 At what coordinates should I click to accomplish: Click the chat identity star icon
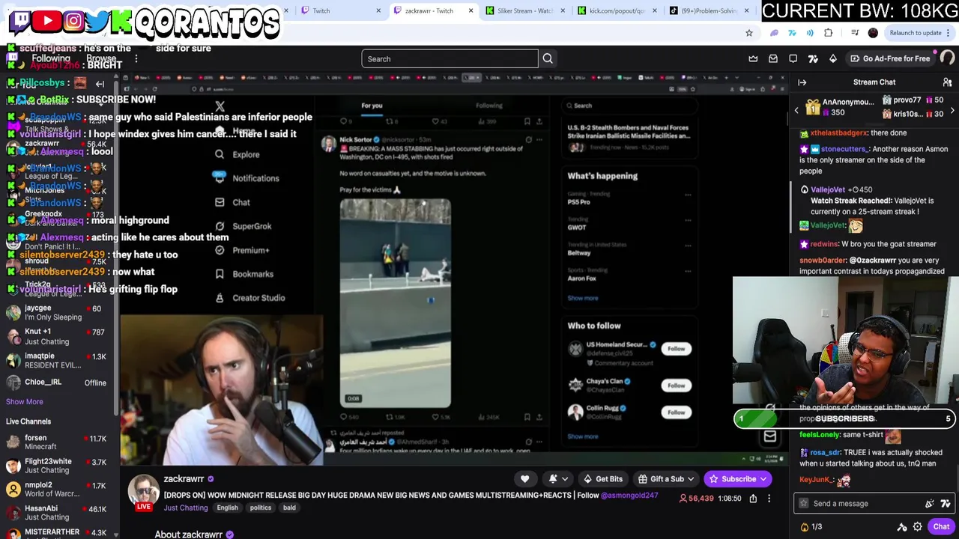pos(804,504)
